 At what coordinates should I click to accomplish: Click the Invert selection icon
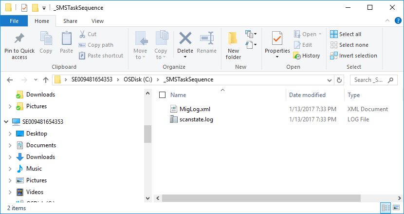pos(333,56)
